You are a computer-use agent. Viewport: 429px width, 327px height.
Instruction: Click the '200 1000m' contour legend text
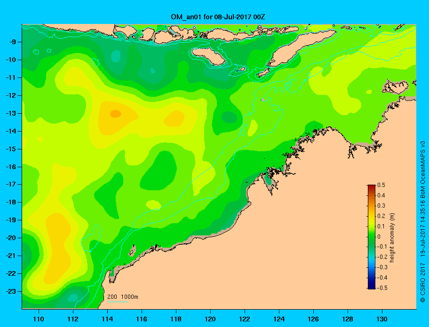[123, 296]
